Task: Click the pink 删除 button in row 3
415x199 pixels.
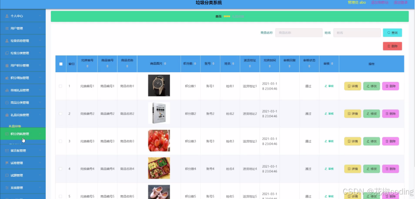Action: [x=390, y=141]
